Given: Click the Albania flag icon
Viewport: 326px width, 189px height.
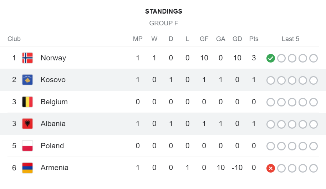Looking at the screenshot, I should (27, 124).
